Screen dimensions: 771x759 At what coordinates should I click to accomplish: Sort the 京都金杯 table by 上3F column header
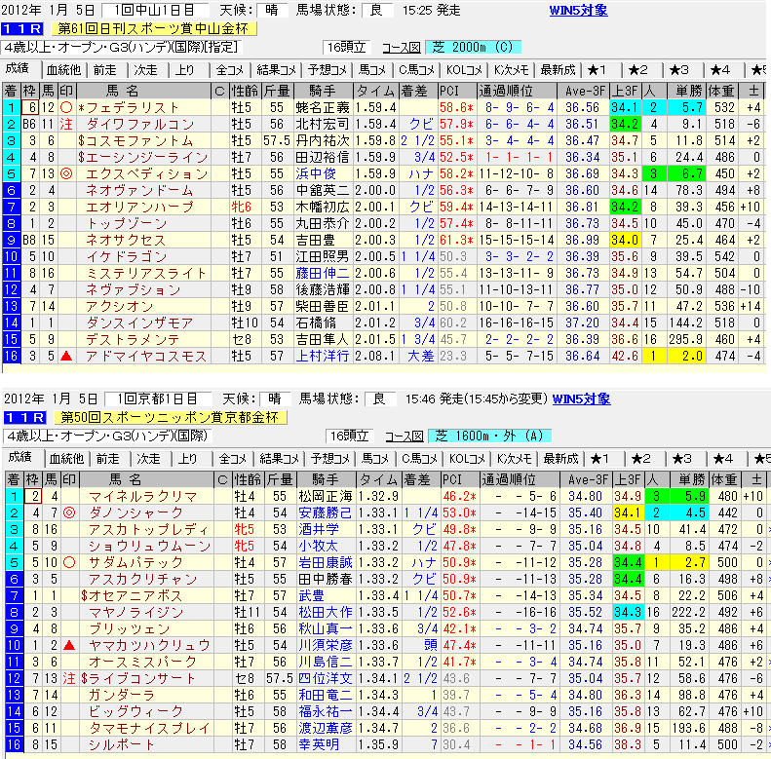628,479
